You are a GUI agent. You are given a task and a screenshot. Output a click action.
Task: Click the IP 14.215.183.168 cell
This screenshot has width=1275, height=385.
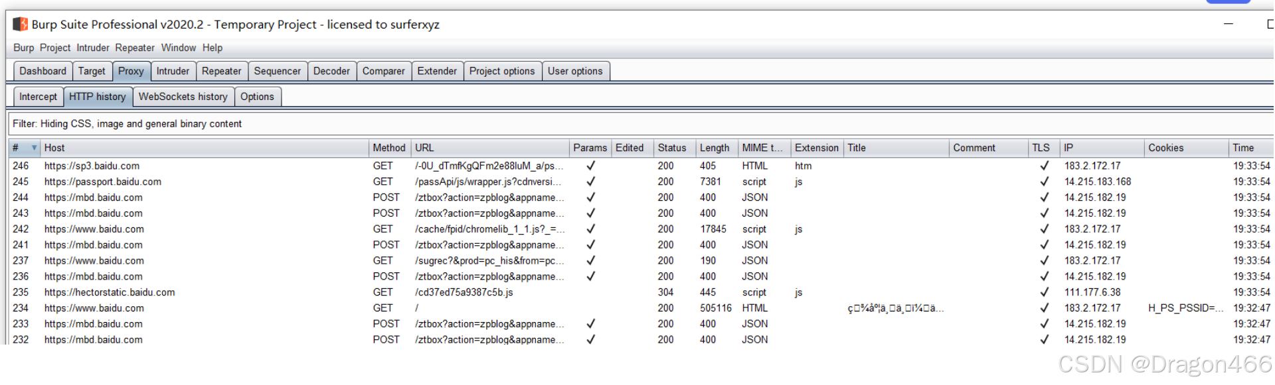pos(1098,182)
